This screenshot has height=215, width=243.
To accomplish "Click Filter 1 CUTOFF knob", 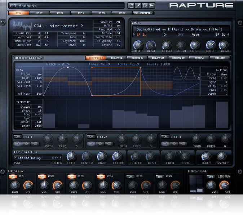I will 137,45.
